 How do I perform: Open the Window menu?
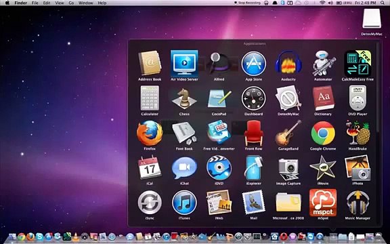[85, 3]
